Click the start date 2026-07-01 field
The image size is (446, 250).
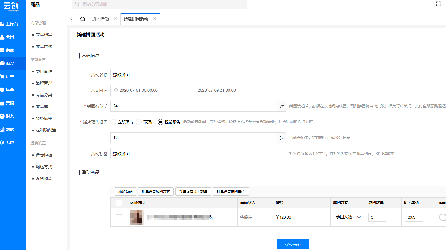pyautogui.click(x=138, y=90)
